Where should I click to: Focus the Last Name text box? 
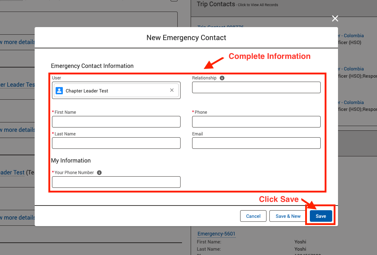click(x=116, y=143)
